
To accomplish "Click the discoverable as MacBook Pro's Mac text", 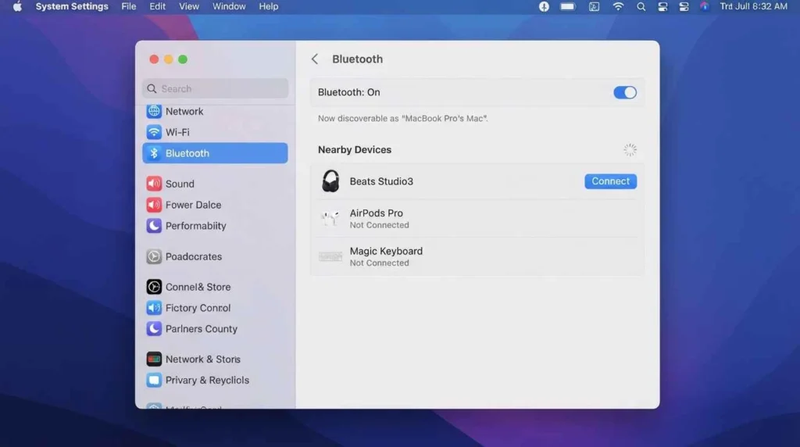I will pyautogui.click(x=402, y=118).
